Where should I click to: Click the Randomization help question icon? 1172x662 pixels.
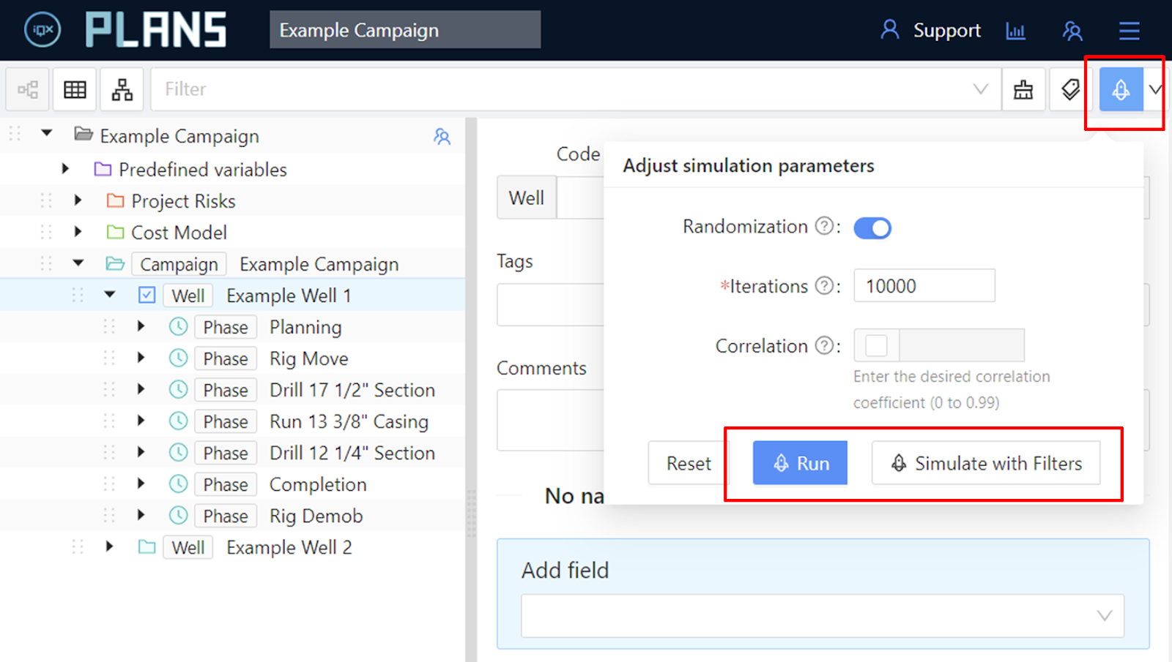pyautogui.click(x=825, y=226)
